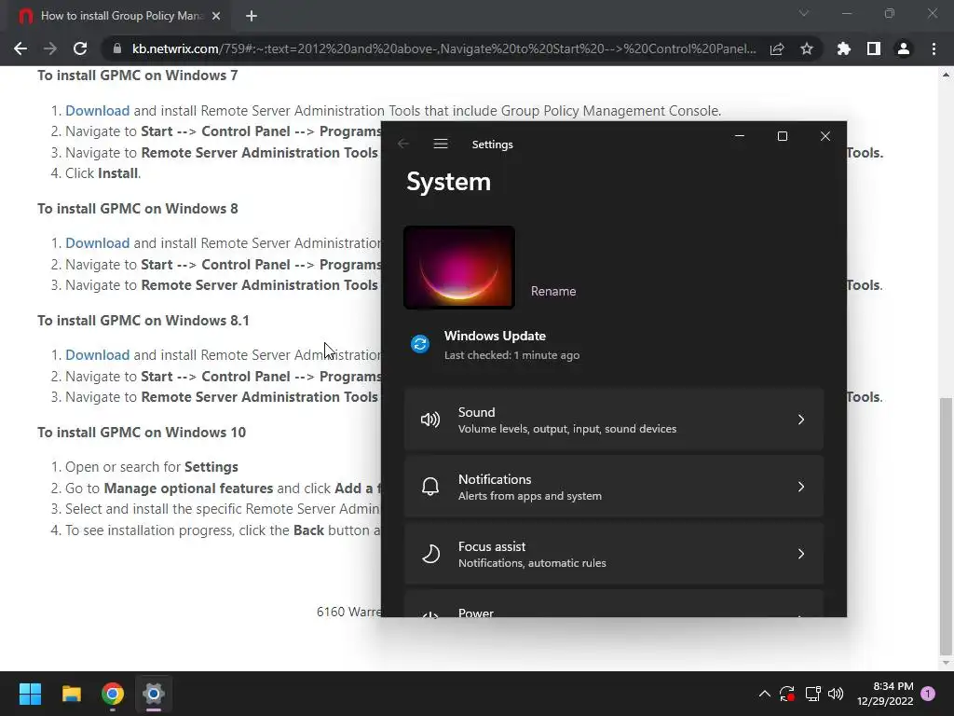Show hidden system tray icons
Screen dimensions: 954x716
(x=765, y=694)
